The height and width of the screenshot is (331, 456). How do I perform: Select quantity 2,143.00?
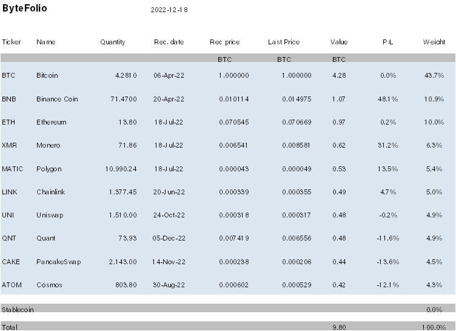(122, 262)
